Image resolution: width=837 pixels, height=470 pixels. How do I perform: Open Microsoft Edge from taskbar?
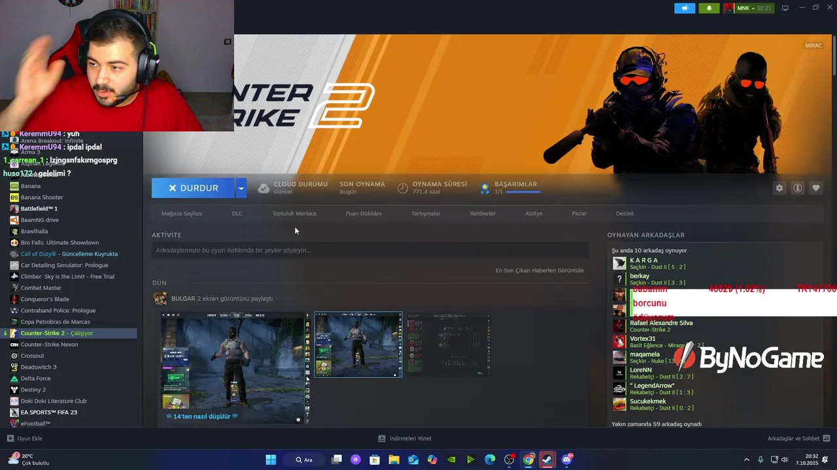[490, 460]
